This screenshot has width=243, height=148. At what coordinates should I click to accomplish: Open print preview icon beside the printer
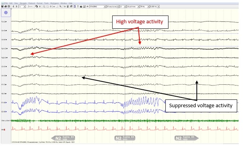click(x=9, y=7)
